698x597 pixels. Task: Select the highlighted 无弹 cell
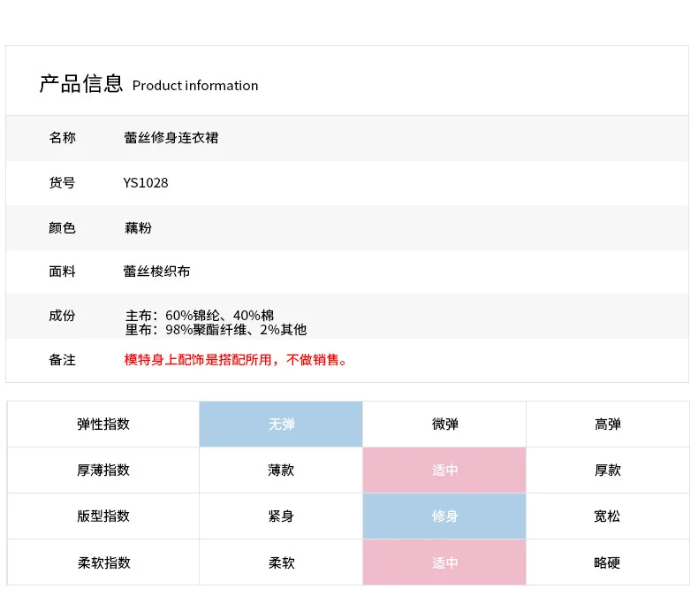[281, 425]
